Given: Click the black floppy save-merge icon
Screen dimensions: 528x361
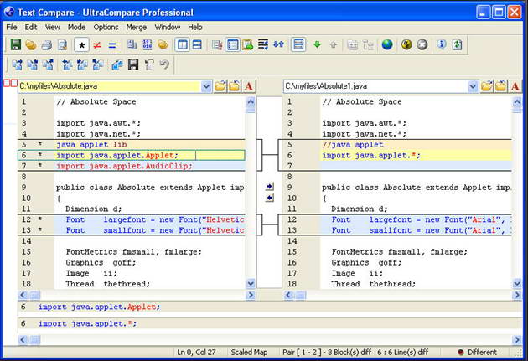Looking at the screenshot, I should tap(133, 64).
